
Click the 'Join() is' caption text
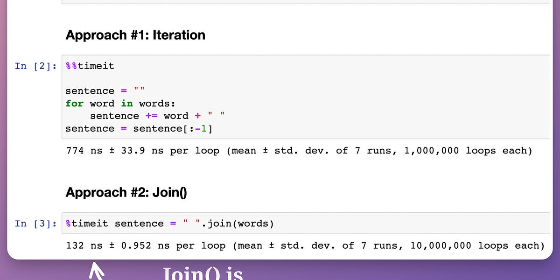pyautogui.click(x=203, y=273)
